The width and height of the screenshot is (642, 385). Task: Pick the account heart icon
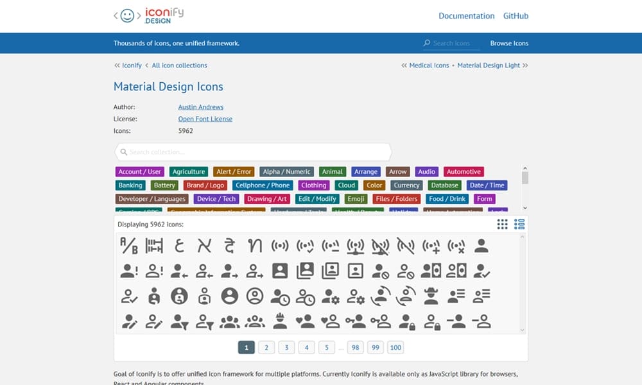[x=306, y=321]
